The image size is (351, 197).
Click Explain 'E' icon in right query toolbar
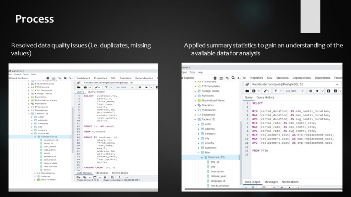pyautogui.click(x=328, y=91)
